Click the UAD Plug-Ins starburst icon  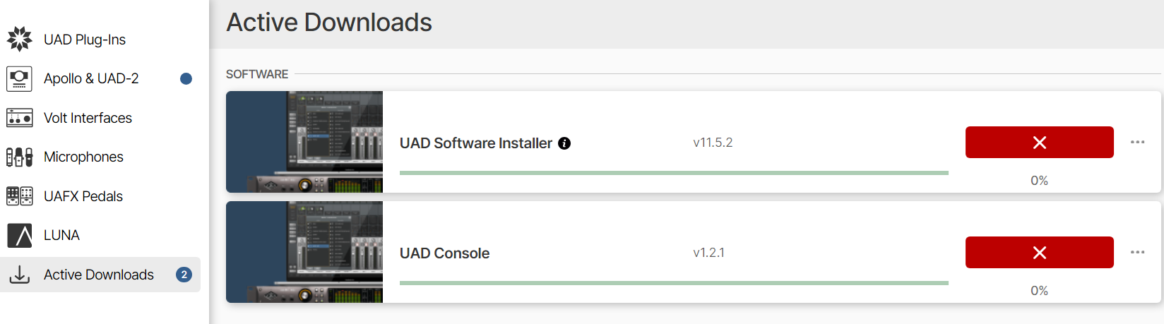20,39
